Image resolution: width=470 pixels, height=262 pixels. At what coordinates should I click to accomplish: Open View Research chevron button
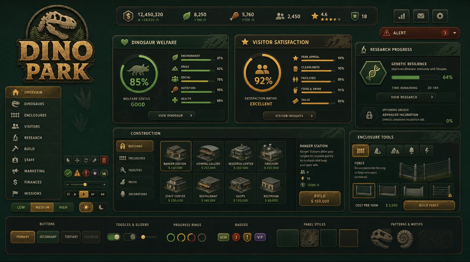[406, 97]
